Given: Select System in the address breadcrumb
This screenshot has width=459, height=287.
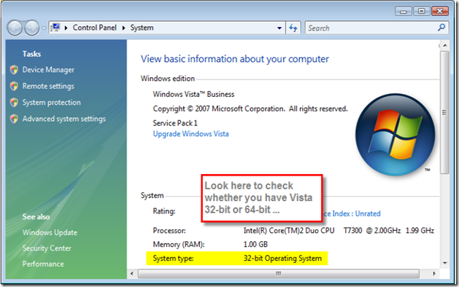Looking at the screenshot, I should (142, 28).
